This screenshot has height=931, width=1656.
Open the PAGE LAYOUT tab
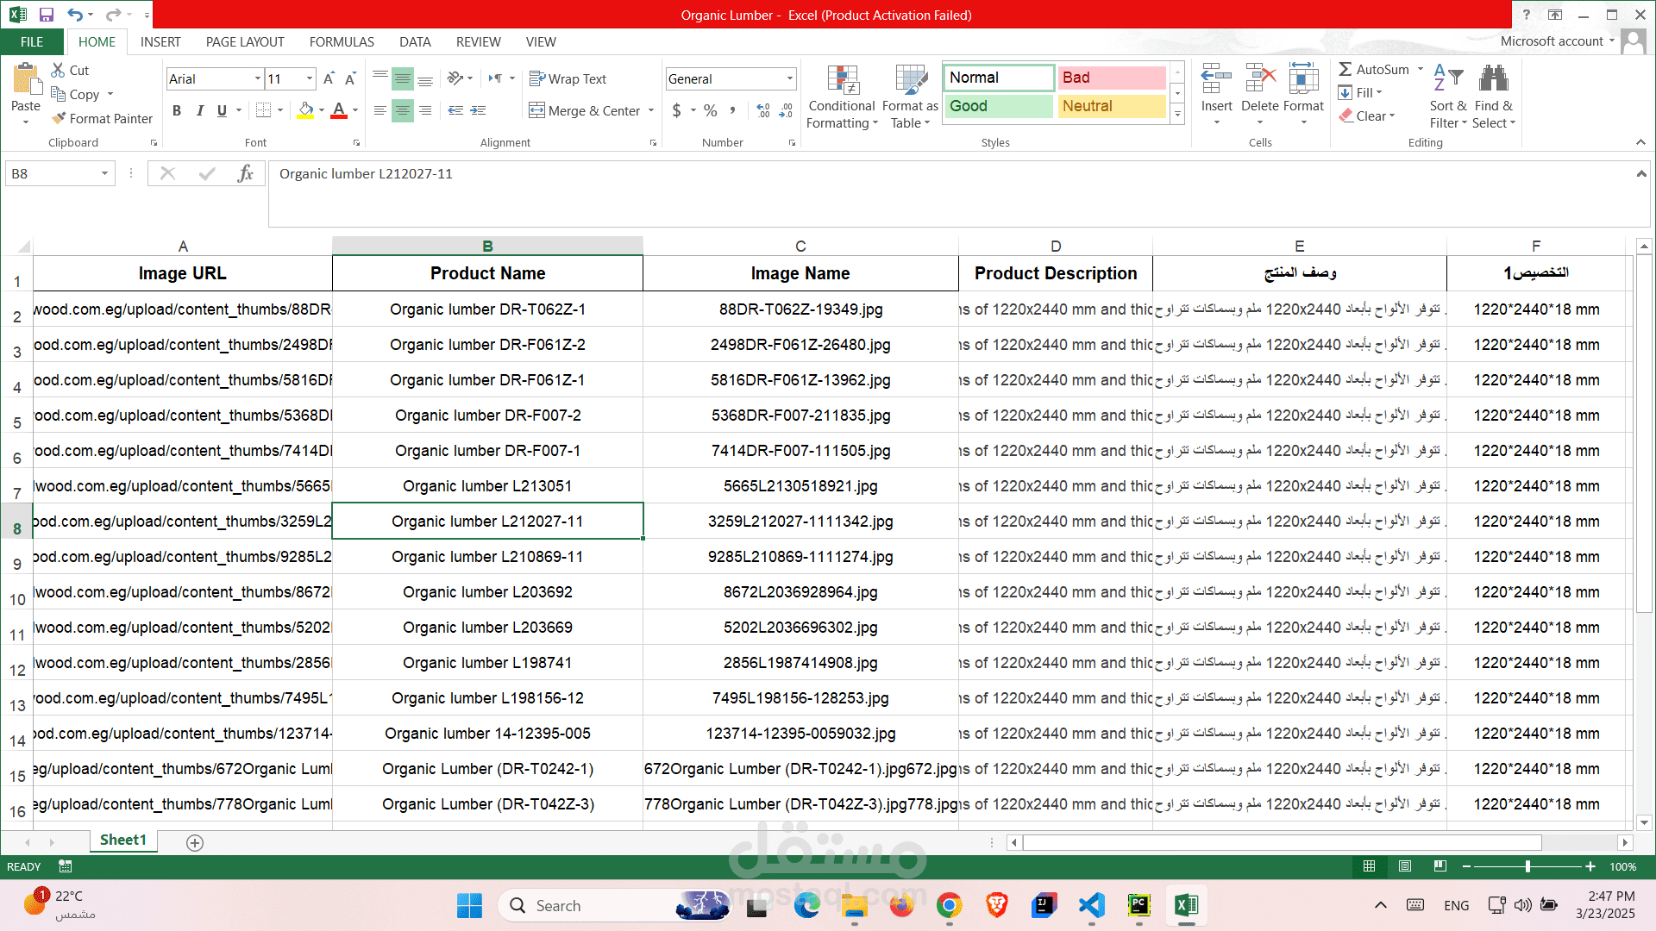[245, 41]
